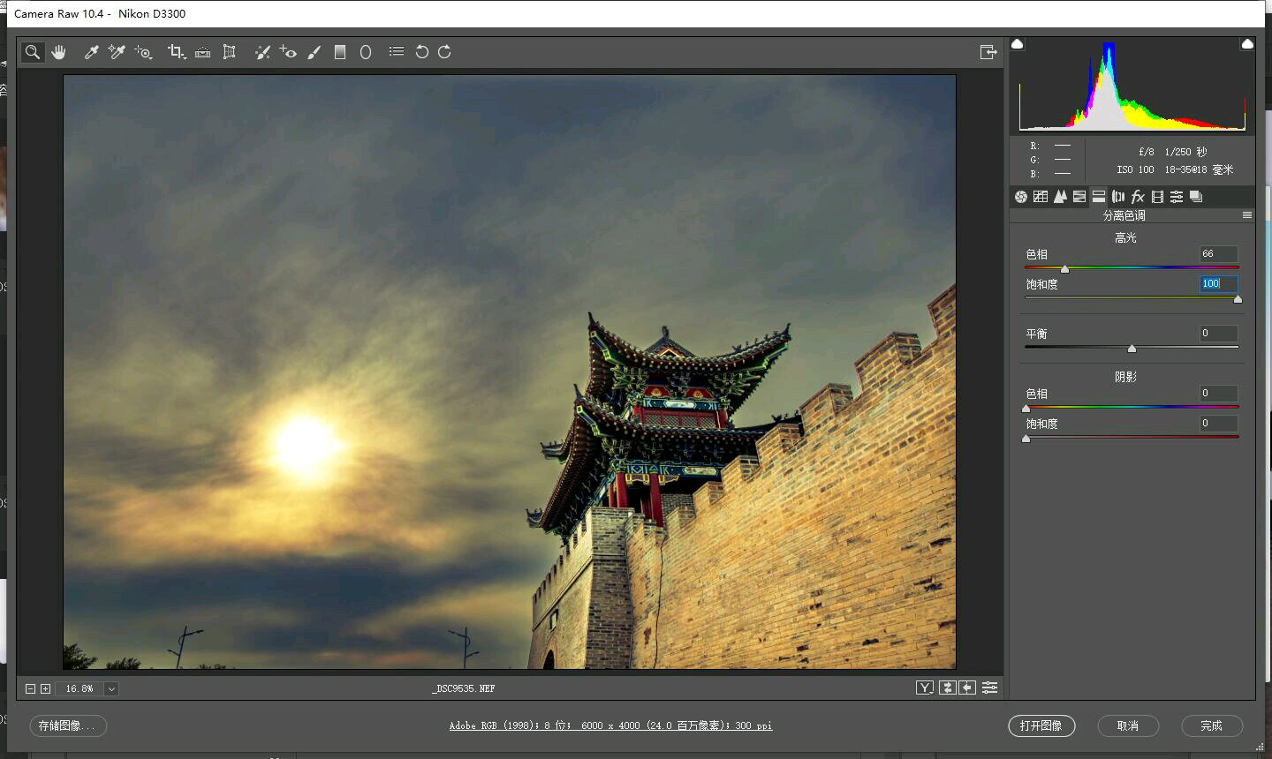This screenshot has width=1272, height=759.
Task: Open the zoom level dropdown
Action: pyautogui.click(x=111, y=688)
